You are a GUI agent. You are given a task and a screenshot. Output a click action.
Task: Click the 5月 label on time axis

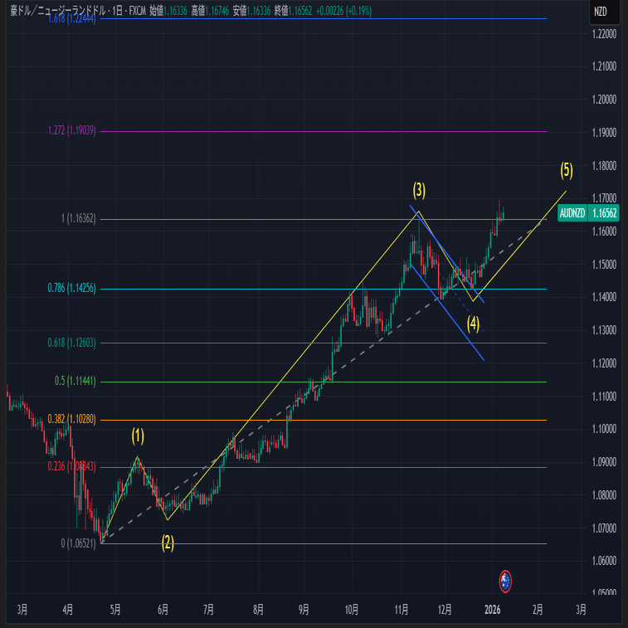[x=115, y=610]
